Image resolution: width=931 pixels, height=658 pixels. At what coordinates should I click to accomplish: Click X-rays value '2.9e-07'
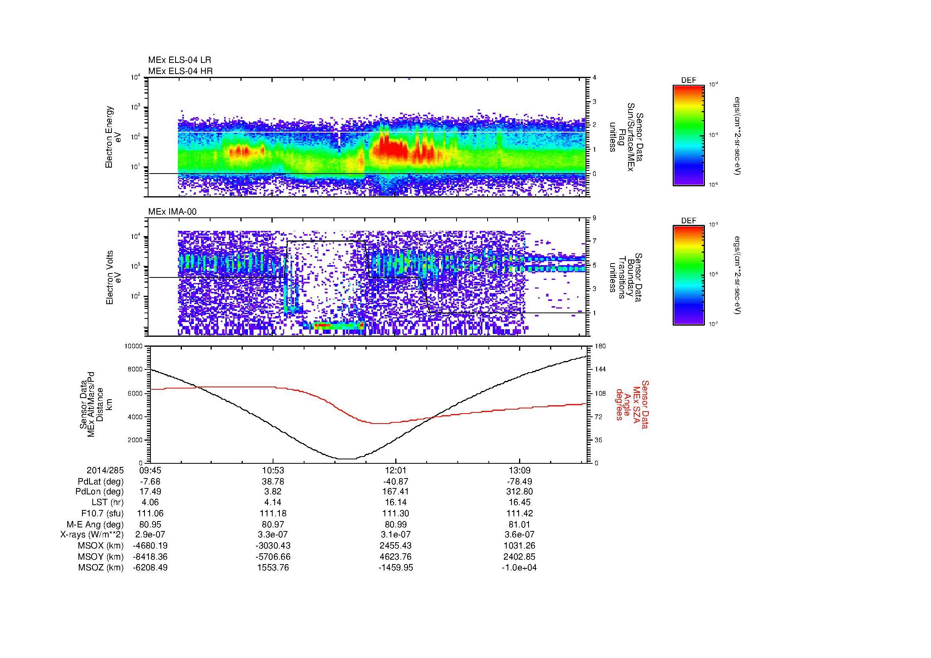pos(150,535)
